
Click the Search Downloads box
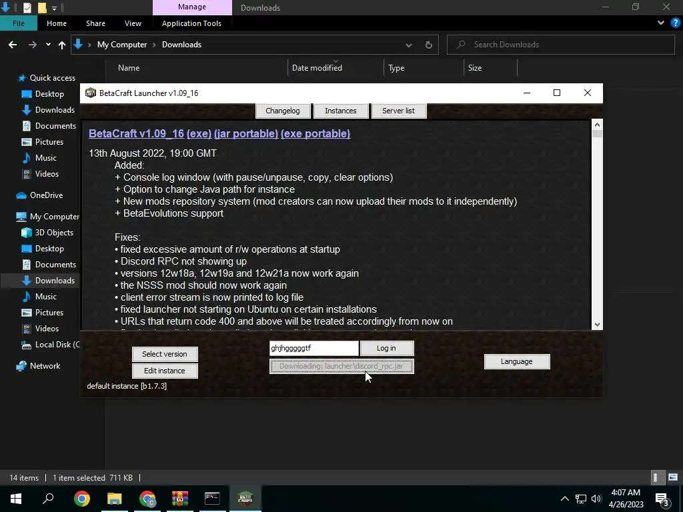(561, 45)
